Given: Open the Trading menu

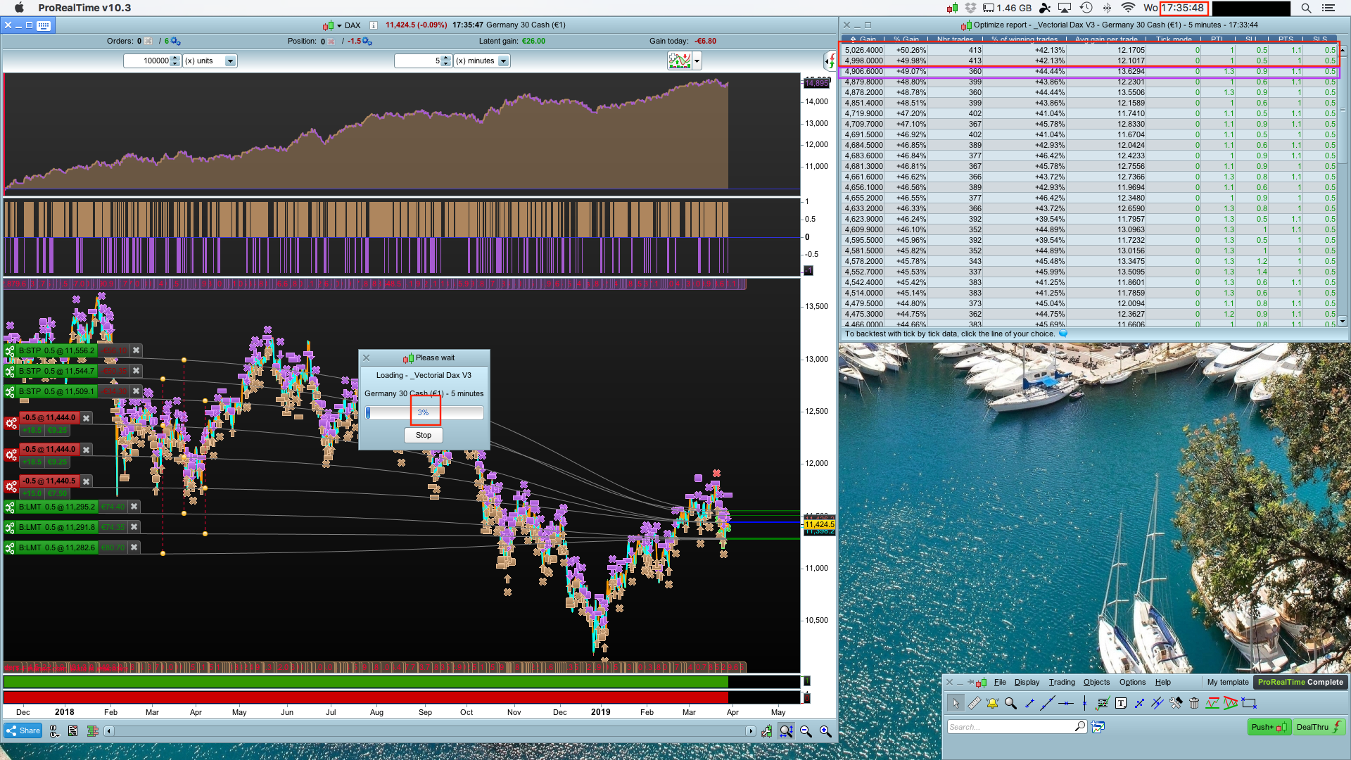Looking at the screenshot, I should [x=1061, y=682].
